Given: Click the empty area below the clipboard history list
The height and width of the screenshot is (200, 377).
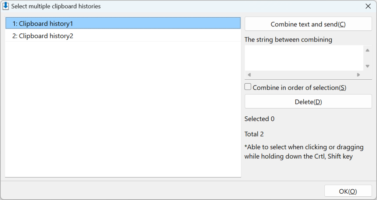Looking at the screenshot, I should coord(123,109).
